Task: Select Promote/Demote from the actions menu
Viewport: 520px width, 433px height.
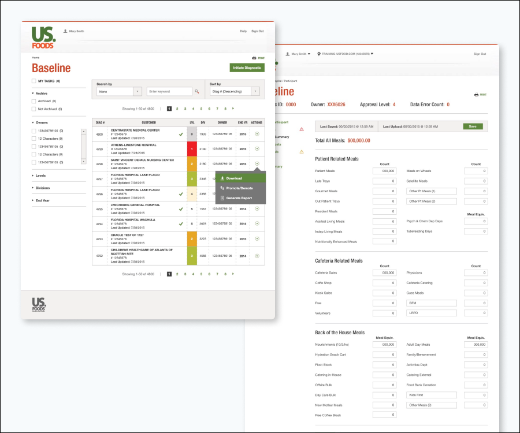Action: point(241,188)
